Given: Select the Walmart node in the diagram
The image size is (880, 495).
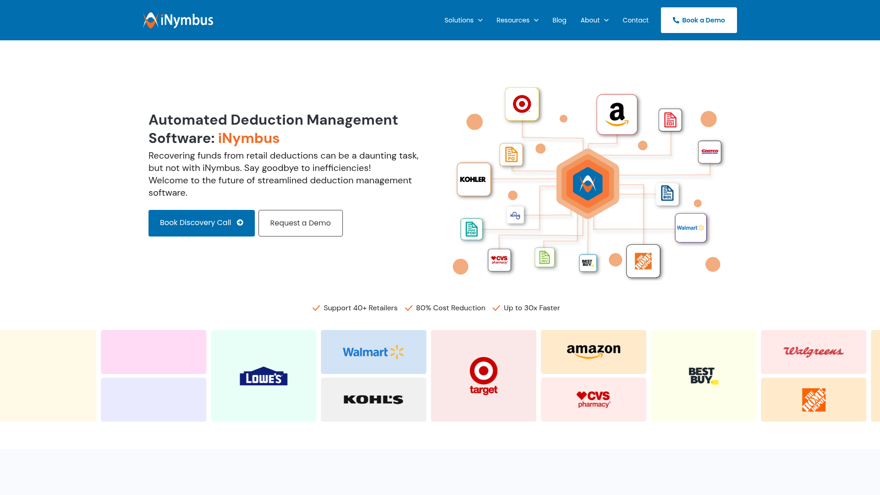Looking at the screenshot, I should (690, 228).
